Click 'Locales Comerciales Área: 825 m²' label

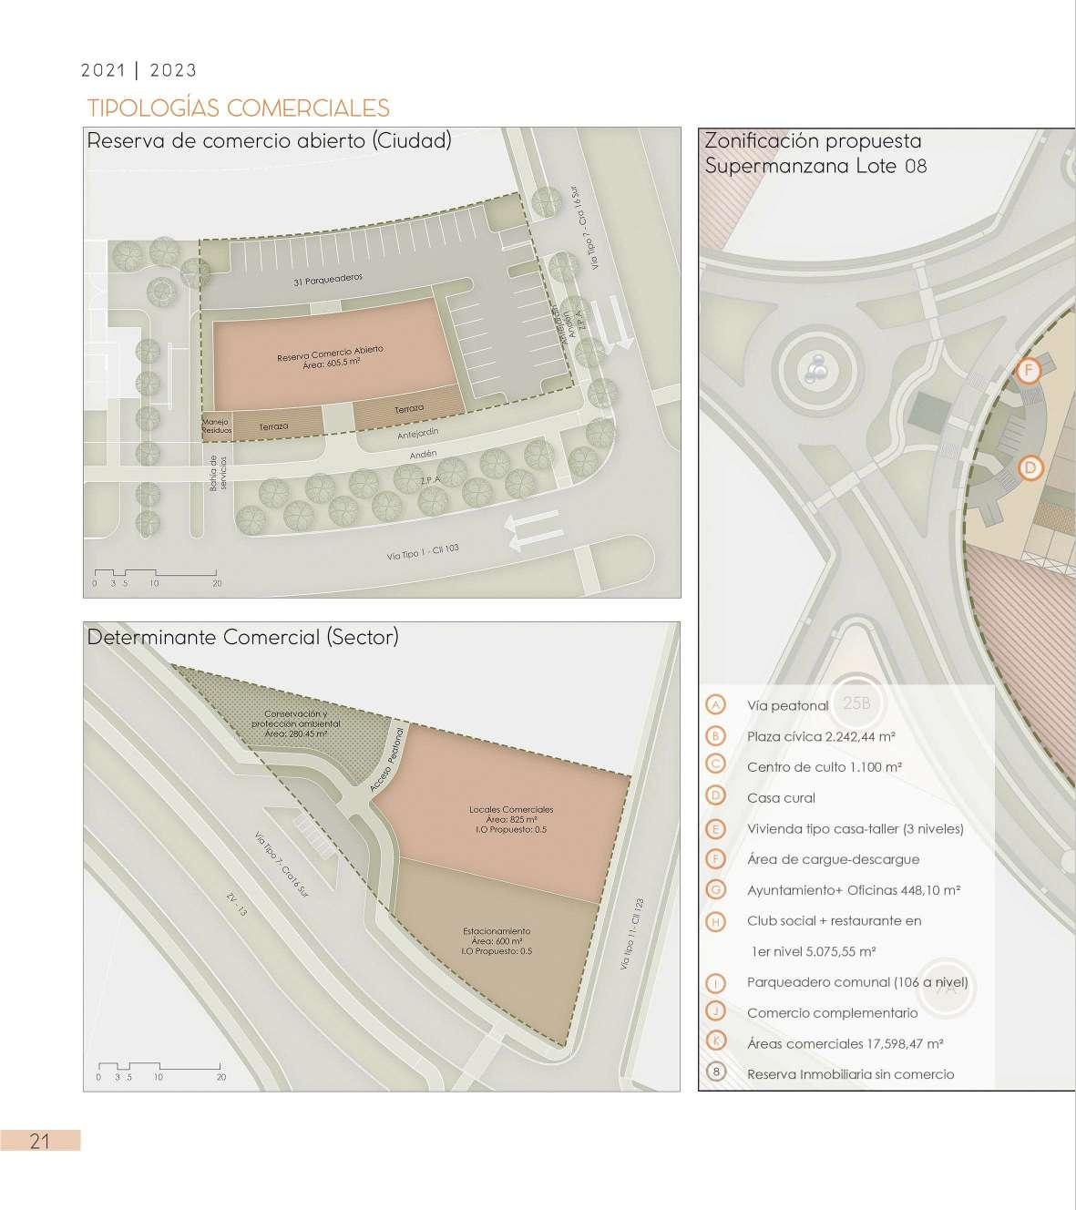click(511, 819)
